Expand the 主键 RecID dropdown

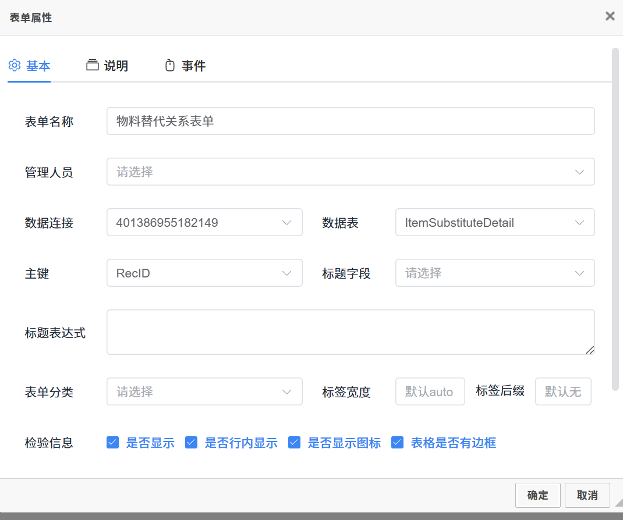(x=204, y=273)
